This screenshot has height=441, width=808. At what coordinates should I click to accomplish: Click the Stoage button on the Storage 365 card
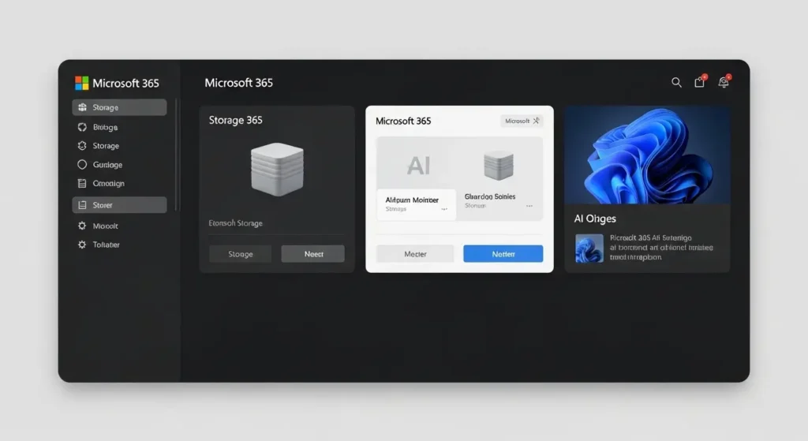pos(240,254)
